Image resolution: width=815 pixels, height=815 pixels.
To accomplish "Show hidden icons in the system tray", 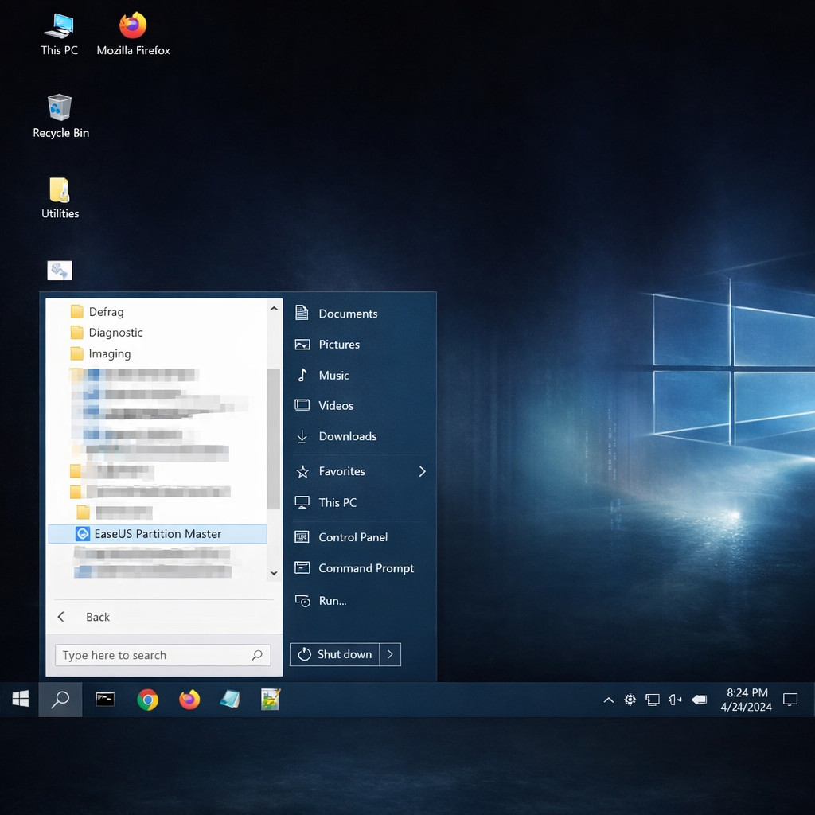I will point(608,700).
